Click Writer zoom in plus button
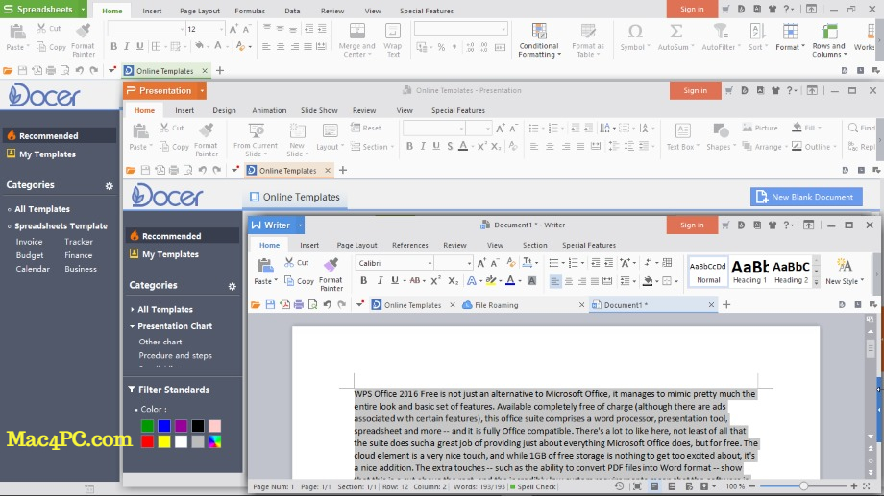Image resolution: width=884 pixels, height=497 pixels. pos(853,485)
